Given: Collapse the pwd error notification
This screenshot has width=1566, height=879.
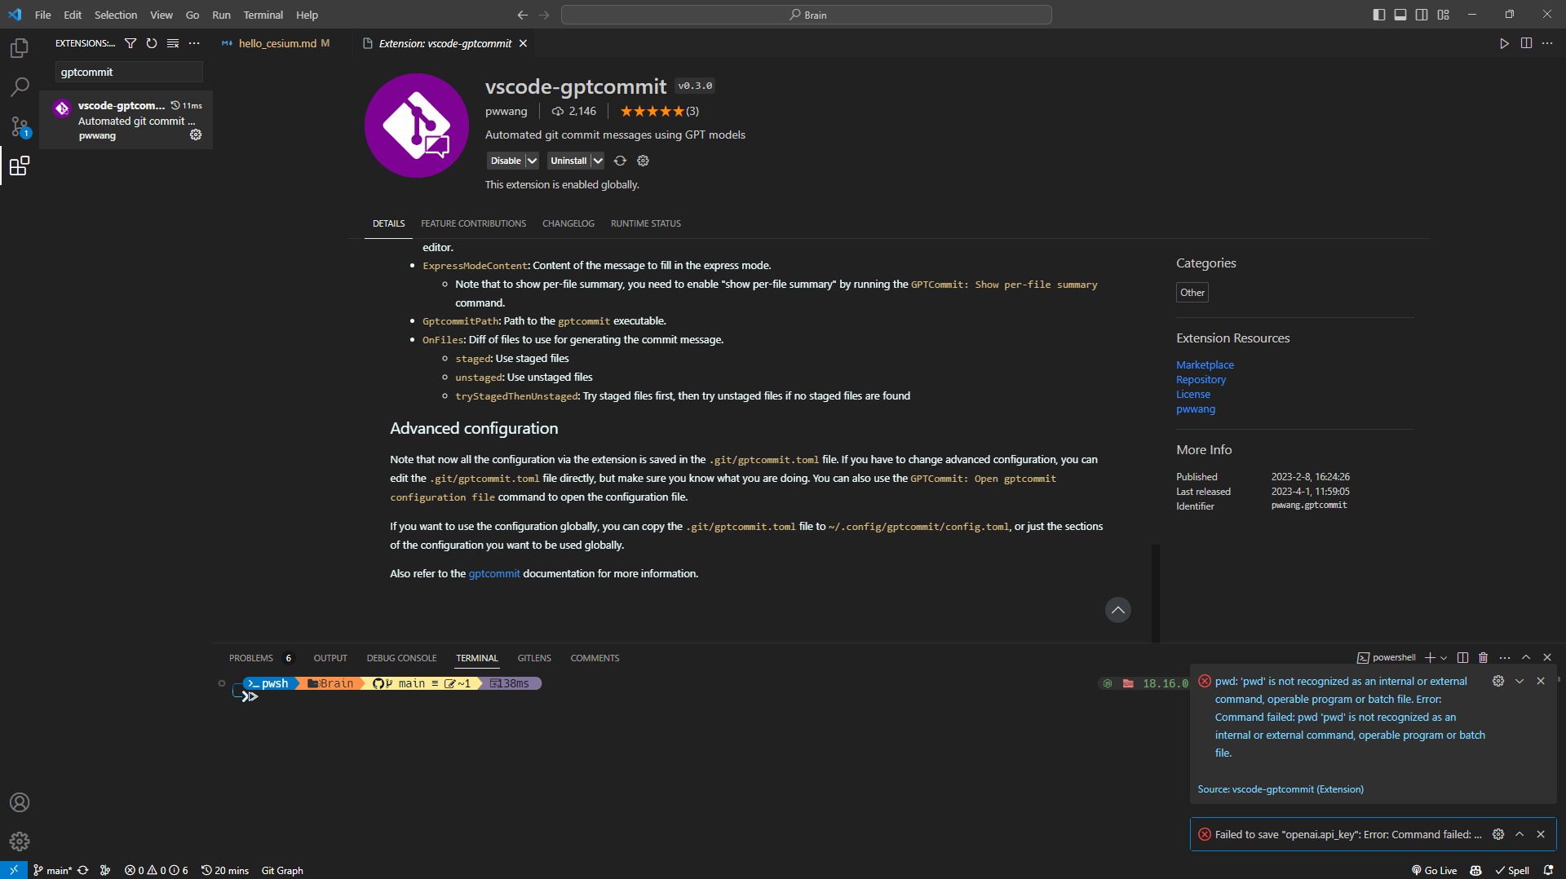Looking at the screenshot, I should click(1520, 681).
